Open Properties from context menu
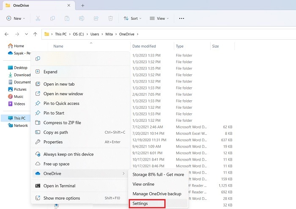Screen dimensions: 296x209 click(x=80, y=142)
